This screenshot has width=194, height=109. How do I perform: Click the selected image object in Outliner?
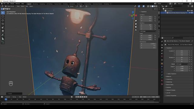pos(178,13)
